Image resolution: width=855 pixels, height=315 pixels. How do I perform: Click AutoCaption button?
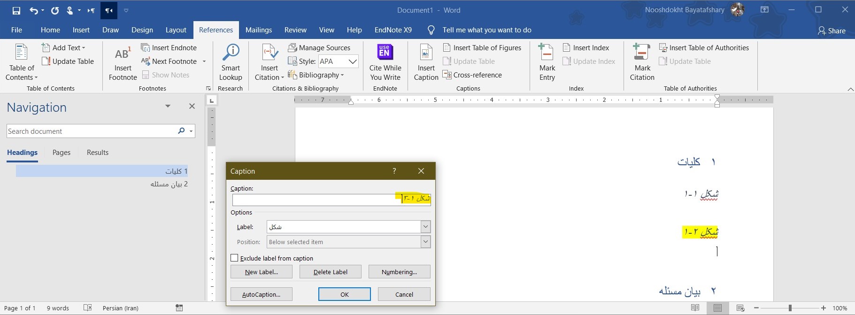[262, 294]
